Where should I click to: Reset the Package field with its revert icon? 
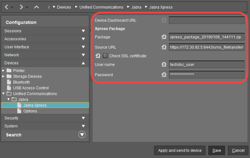pyautogui.click(x=163, y=37)
